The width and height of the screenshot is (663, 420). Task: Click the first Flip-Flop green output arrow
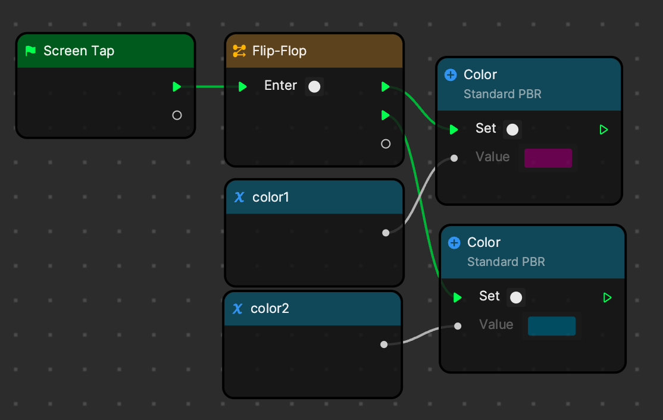(x=386, y=87)
